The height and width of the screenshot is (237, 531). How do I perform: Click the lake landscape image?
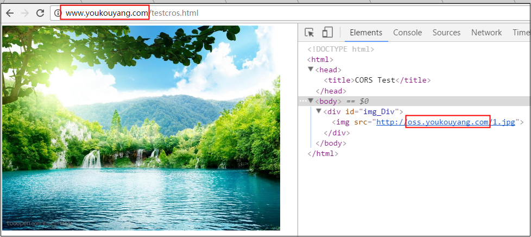pos(141,128)
